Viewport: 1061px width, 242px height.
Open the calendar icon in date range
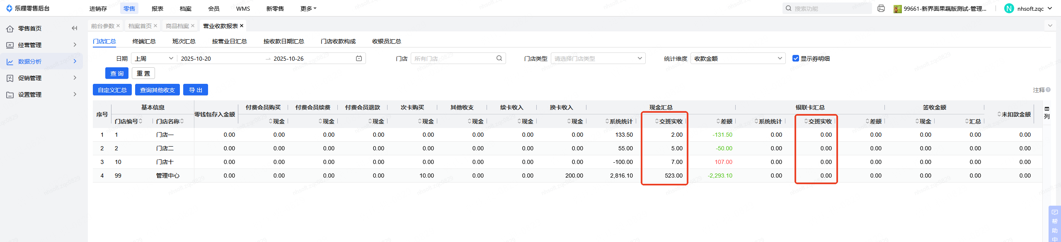(x=359, y=59)
